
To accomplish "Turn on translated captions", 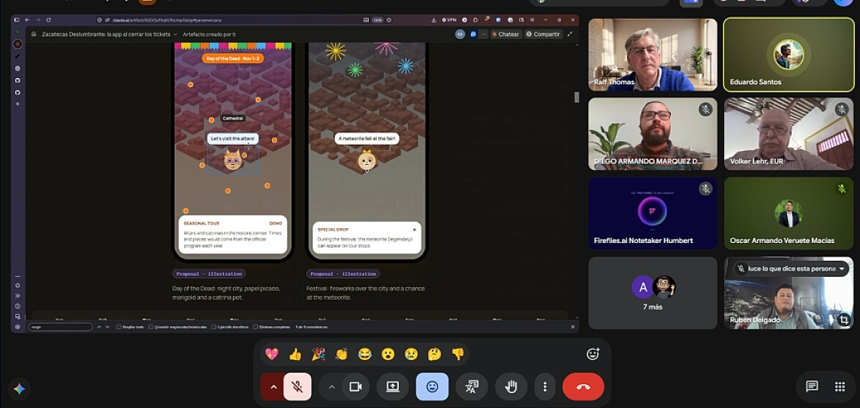I will pos(472,387).
